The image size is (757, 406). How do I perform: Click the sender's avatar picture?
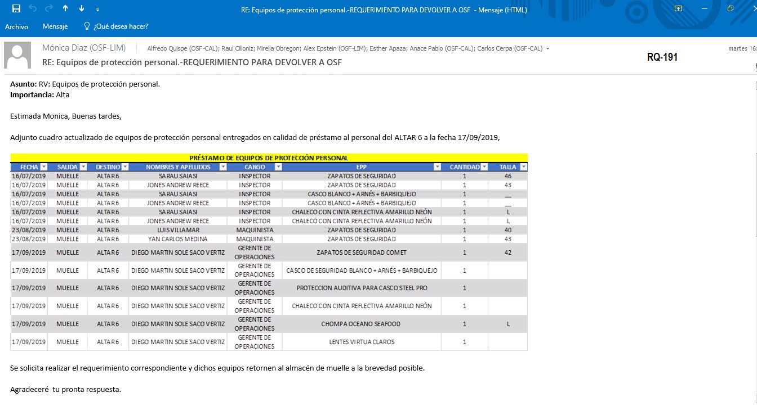click(17, 55)
